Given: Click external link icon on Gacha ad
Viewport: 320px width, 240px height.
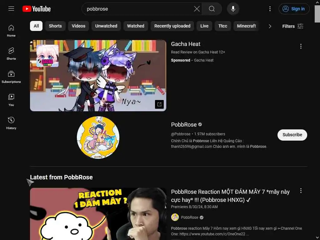Looking at the screenshot, I should point(159,104).
